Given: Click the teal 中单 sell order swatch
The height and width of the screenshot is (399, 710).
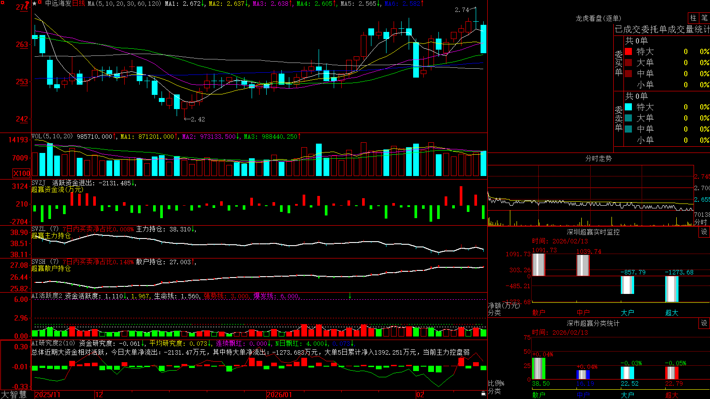Looking at the screenshot, I should [628, 129].
